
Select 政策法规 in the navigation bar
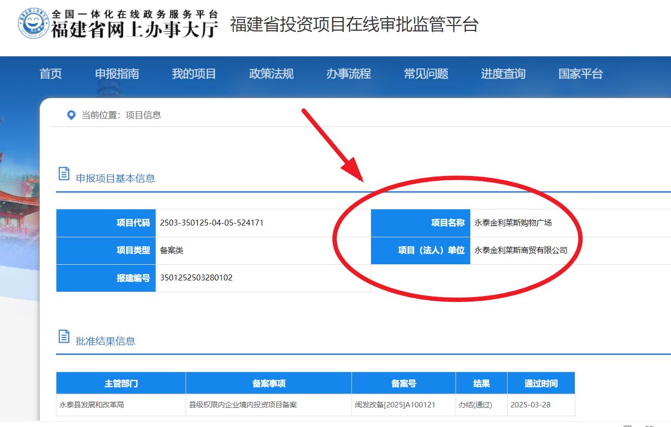[271, 74]
